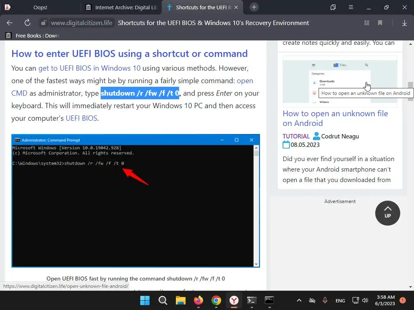This screenshot has height=310, width=414.
Task: Open notification badge in the taskbar corner
Action: [402, 300]
